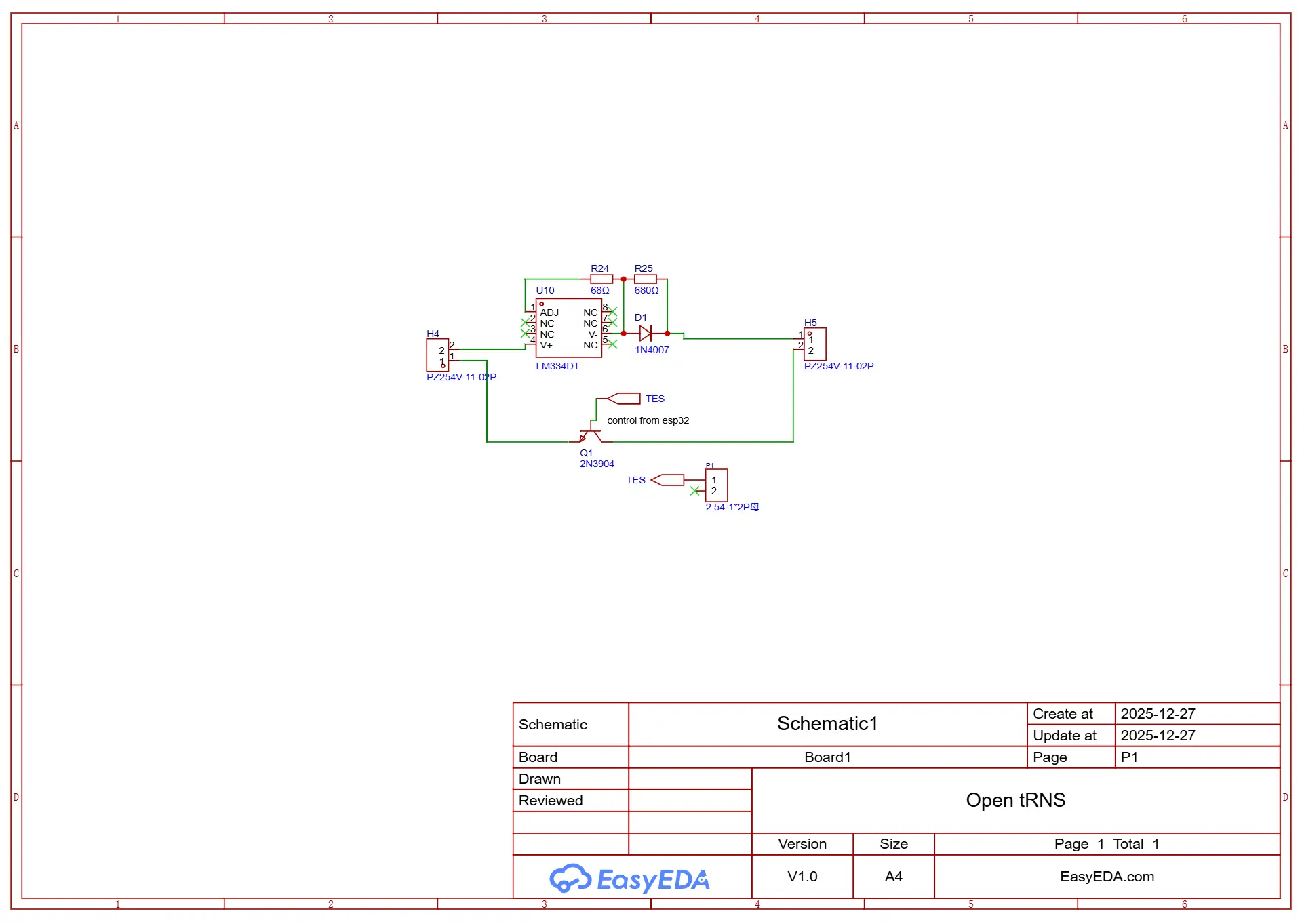Select the P1 header symbol
The height and width of the screenshot is (922, 1302).
point(717,485)
